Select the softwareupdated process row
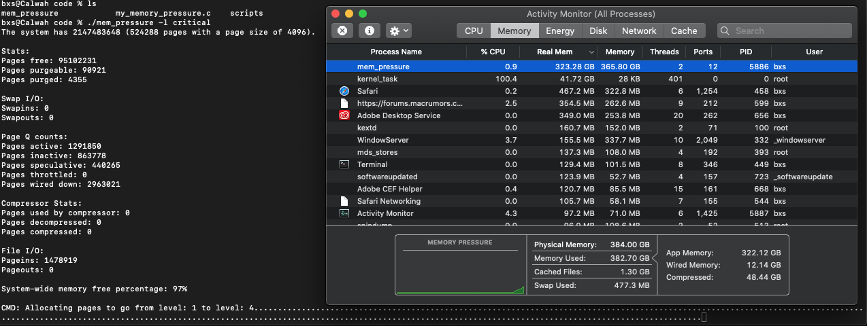Image resolution: width=867 pixels, height=326 pixels. [592, 177]
